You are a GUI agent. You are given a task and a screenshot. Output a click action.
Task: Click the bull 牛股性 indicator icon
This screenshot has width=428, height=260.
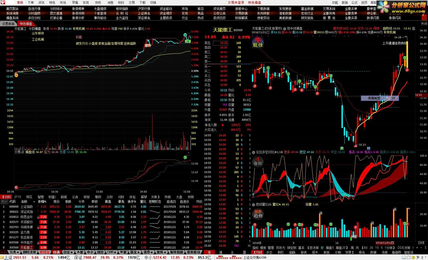pyautogui.click(x=258, y=42)
